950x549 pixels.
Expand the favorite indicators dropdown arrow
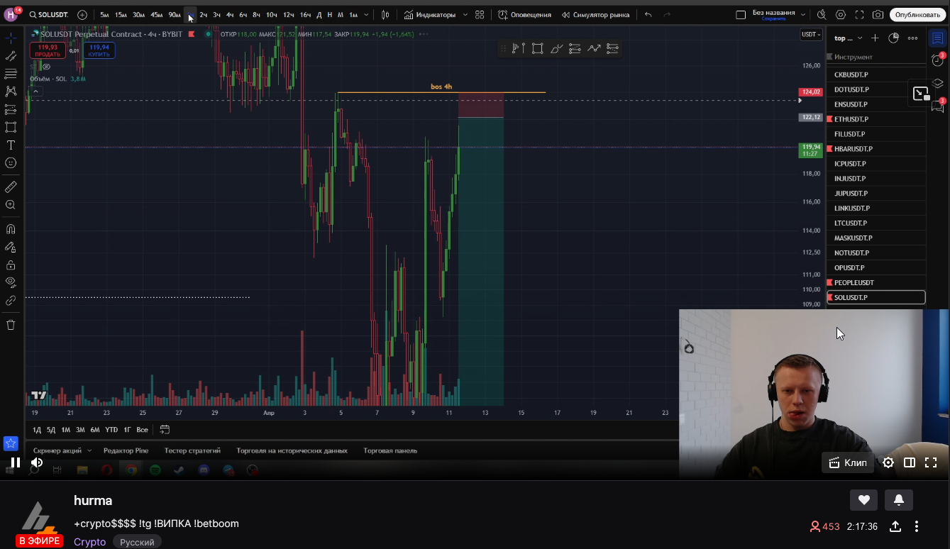(x=465, y=14)
